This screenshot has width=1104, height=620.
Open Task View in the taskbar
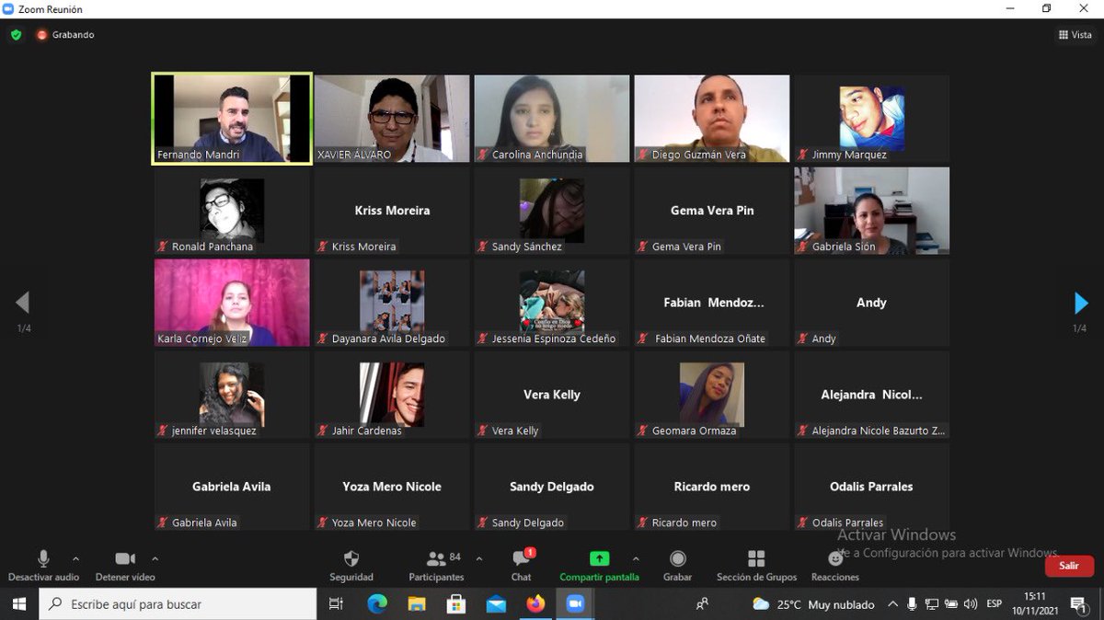click(x=336, y=604)
